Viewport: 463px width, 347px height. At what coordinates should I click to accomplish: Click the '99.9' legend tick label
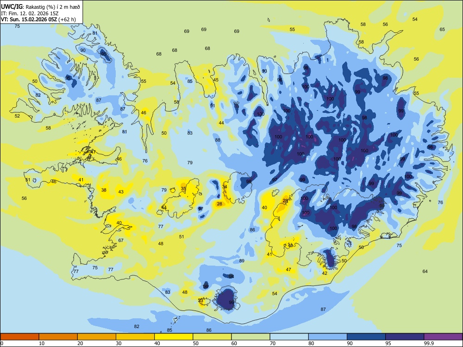[429, 343]
